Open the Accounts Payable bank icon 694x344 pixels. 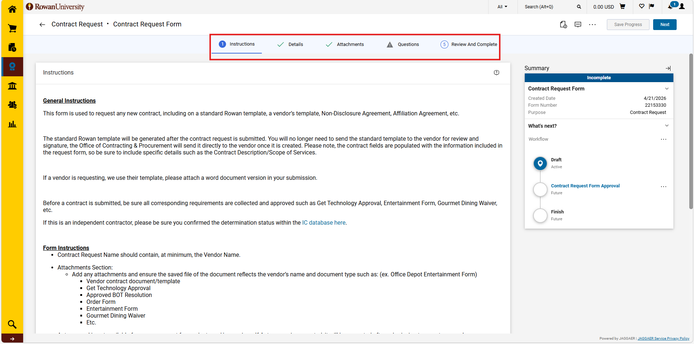12,86
